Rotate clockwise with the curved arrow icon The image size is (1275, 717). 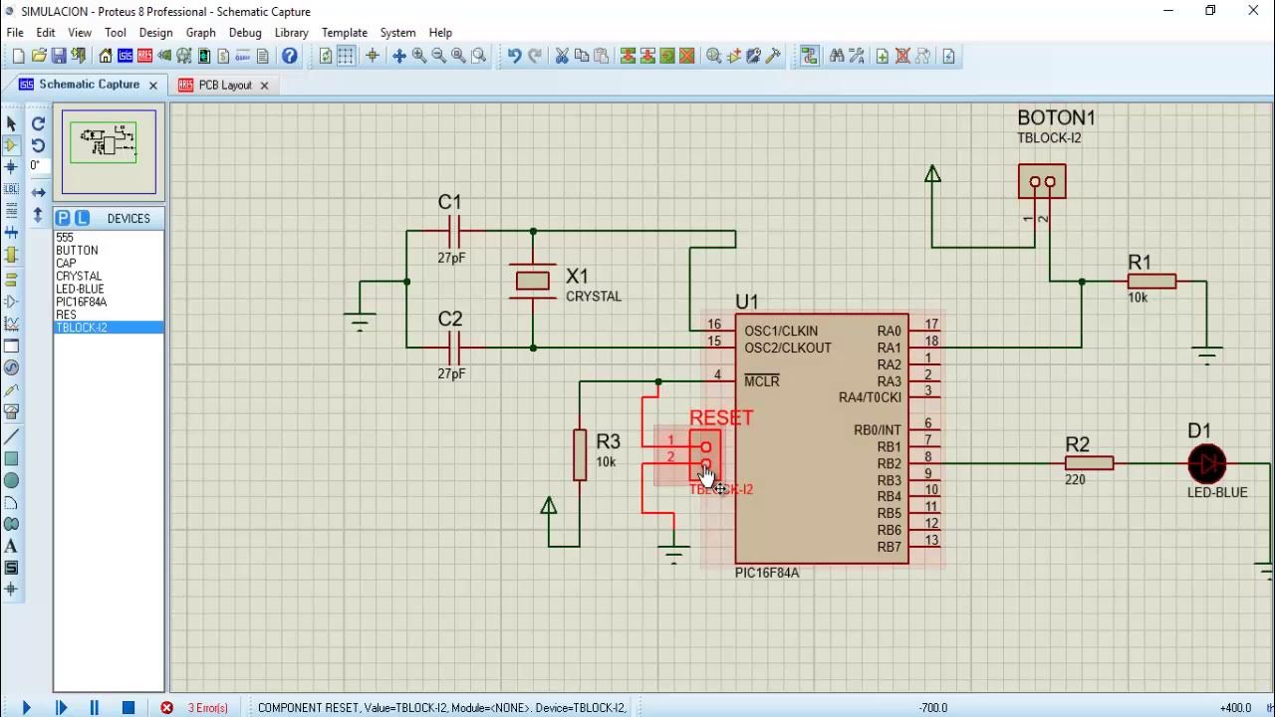coord(38,123)
